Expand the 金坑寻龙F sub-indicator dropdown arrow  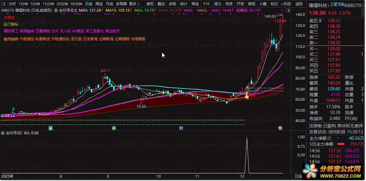3,133
